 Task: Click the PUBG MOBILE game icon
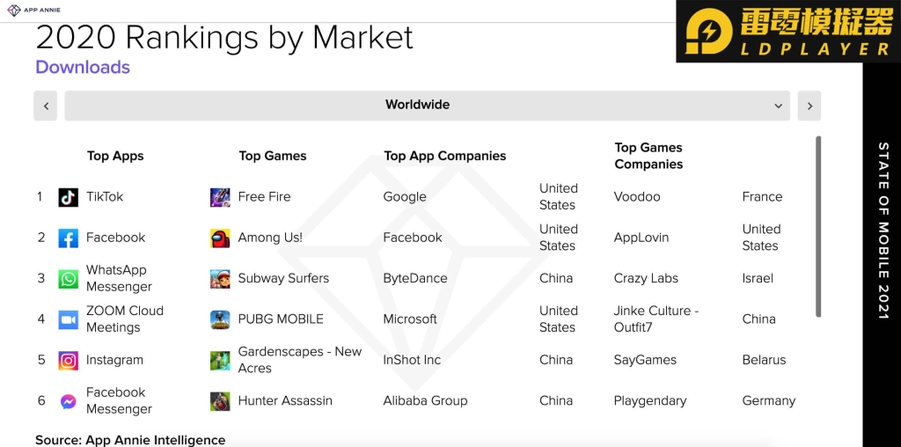220,319
